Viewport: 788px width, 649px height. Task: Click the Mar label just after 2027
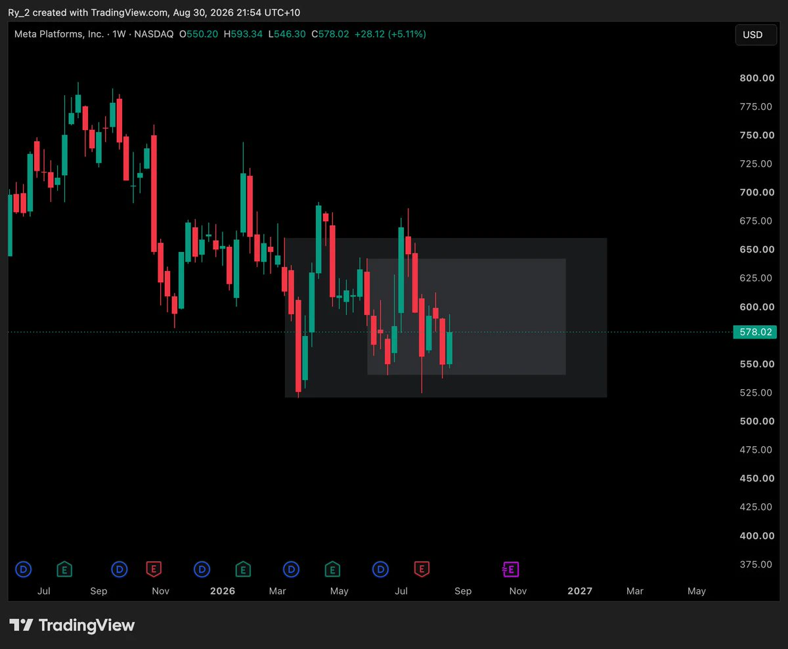coord(634,591)
